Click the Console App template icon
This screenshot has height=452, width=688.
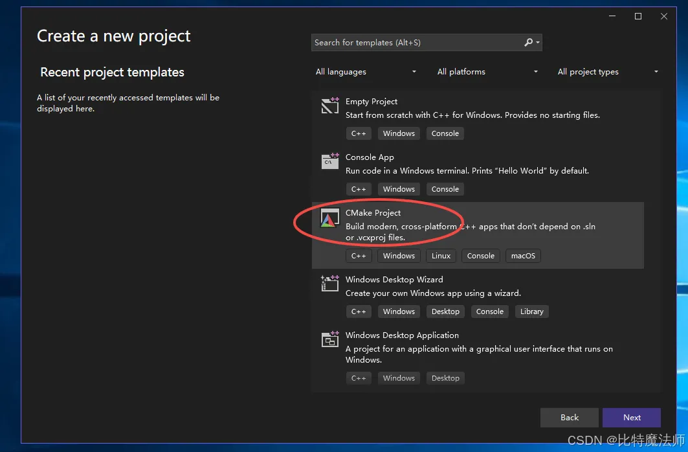click(330, 161)
